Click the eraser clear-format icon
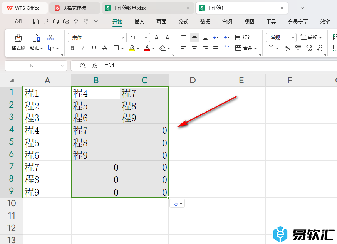 click(163, 48)
